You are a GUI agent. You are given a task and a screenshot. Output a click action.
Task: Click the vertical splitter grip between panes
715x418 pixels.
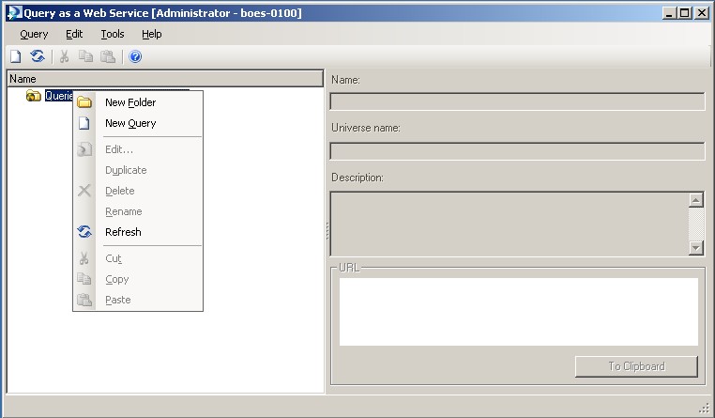click(327, 231)
